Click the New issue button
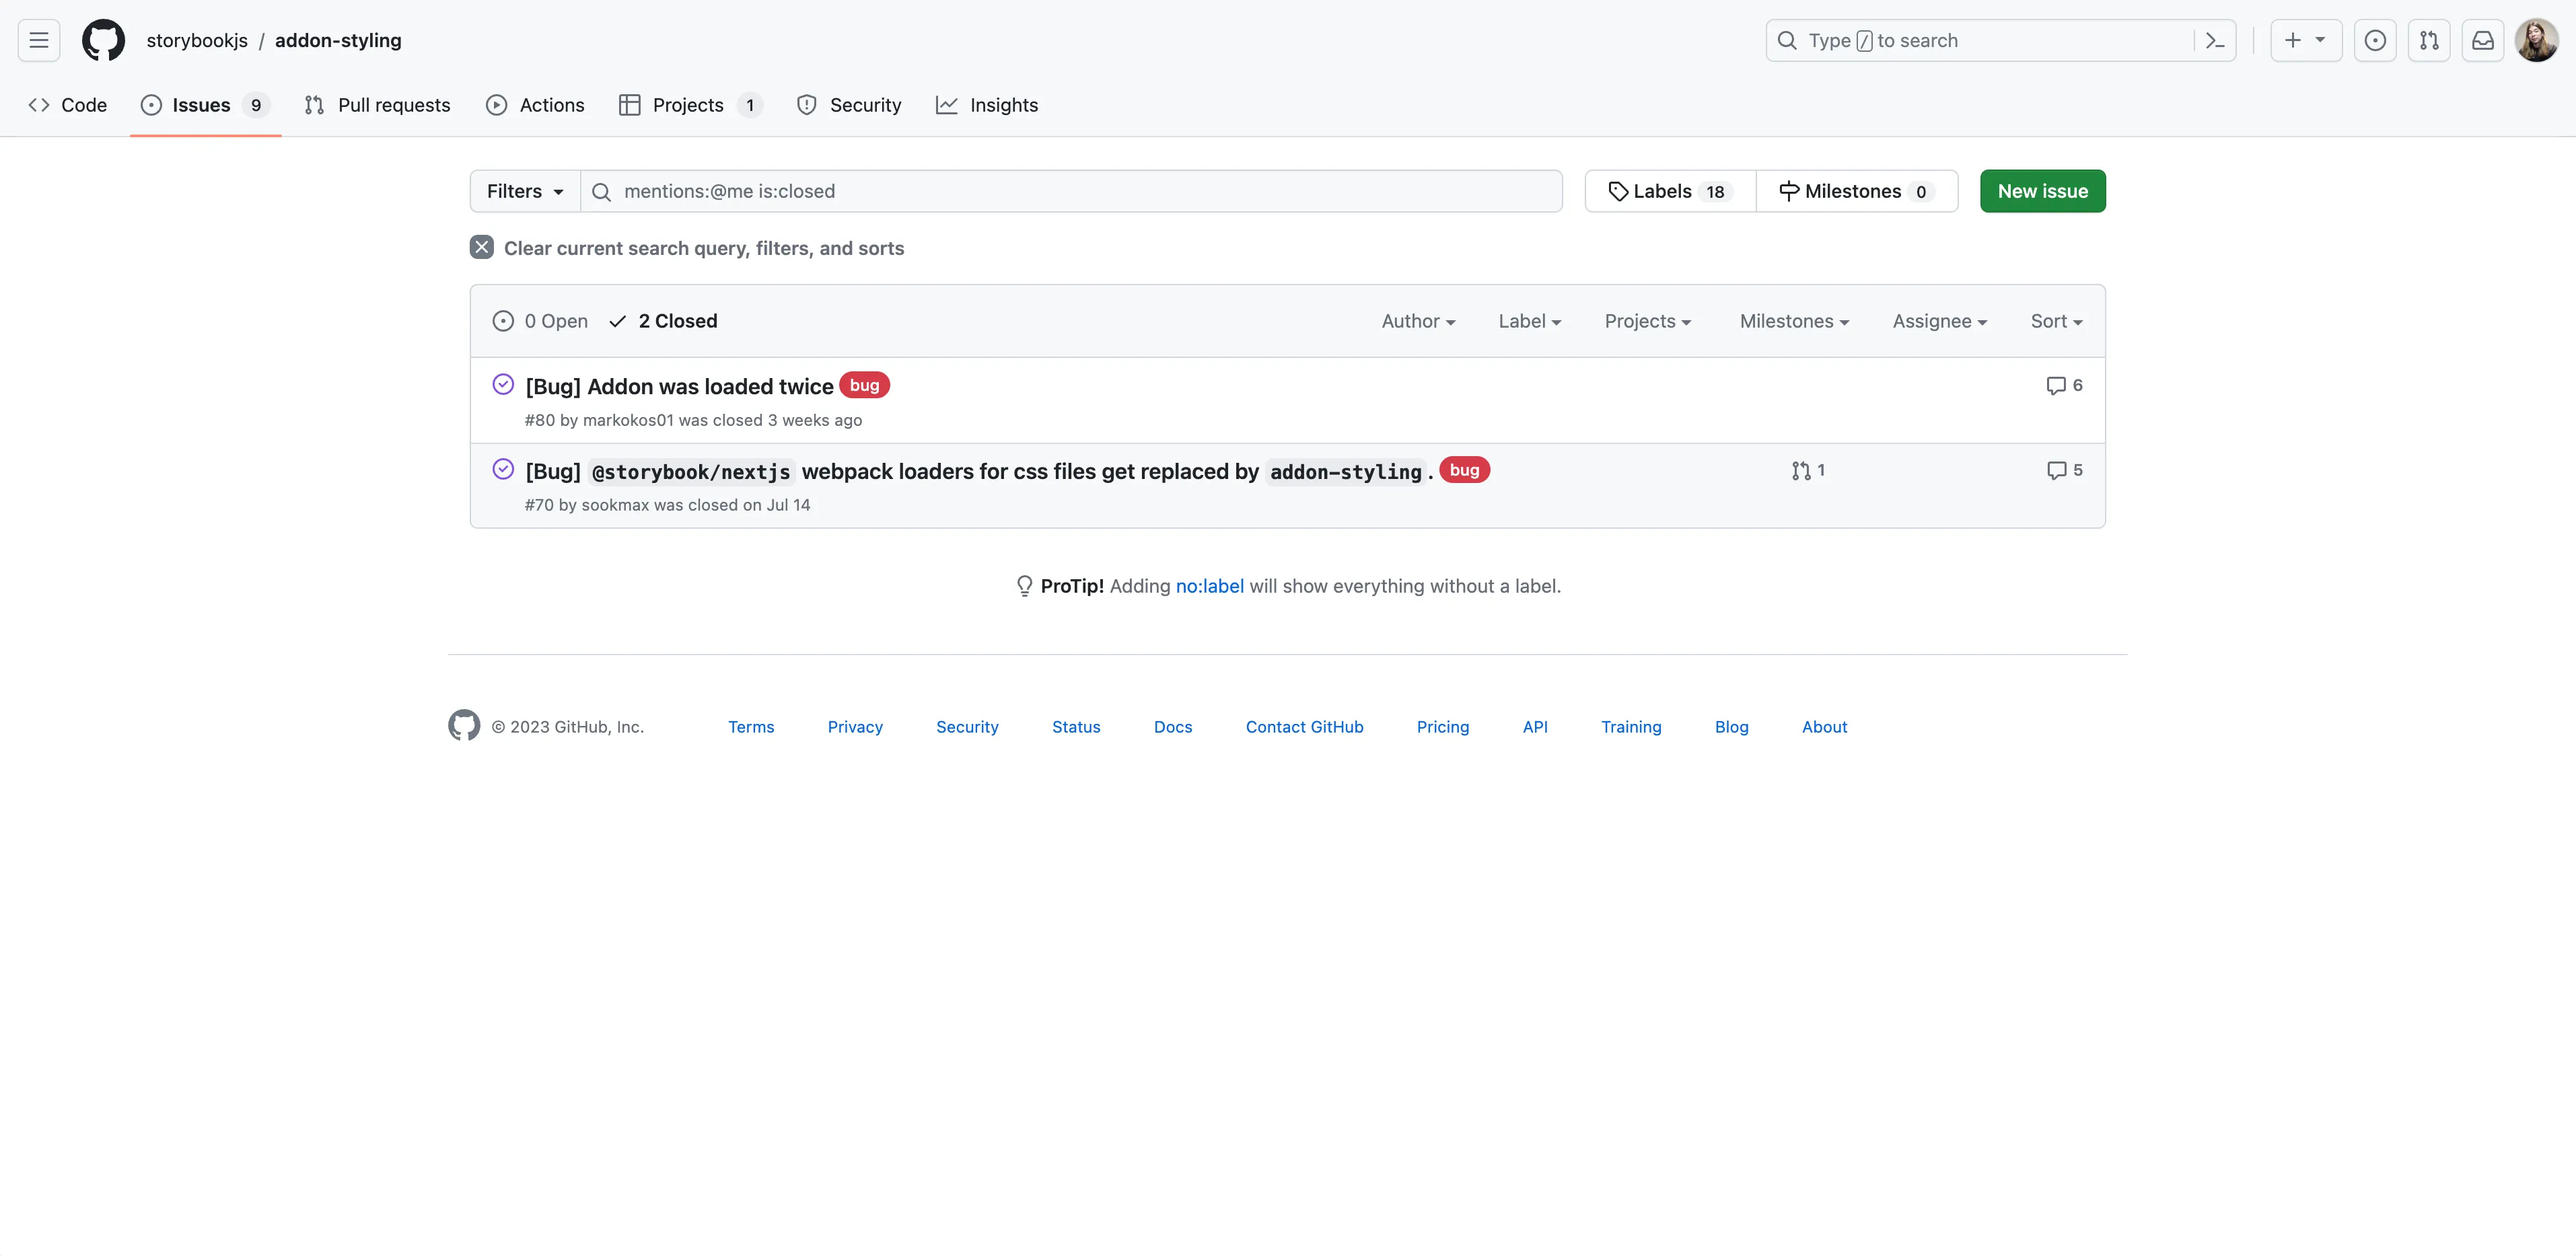The image size is (2576, 1256). pyautogui.click(x=2042, y=191)
